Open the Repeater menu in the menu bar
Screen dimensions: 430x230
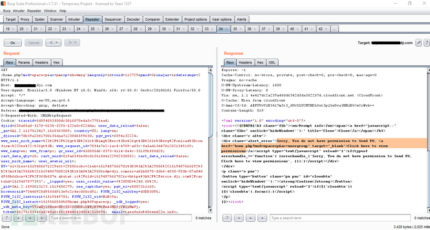(x=34, y=11)
